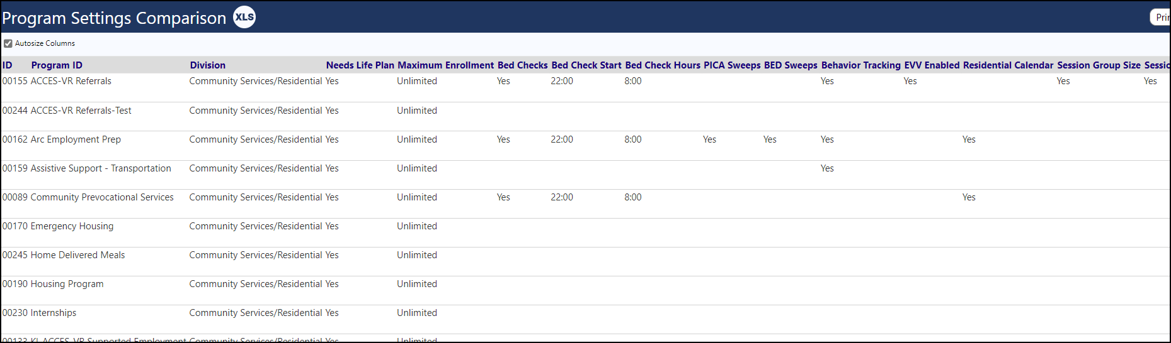Click the Print button
Image resolution: width=1171 pixels, height=343 pixels.
coord(1160,18)
